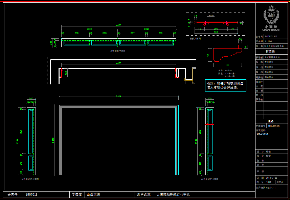Select the right red bracket in plan view

click(x=177, y=73)
